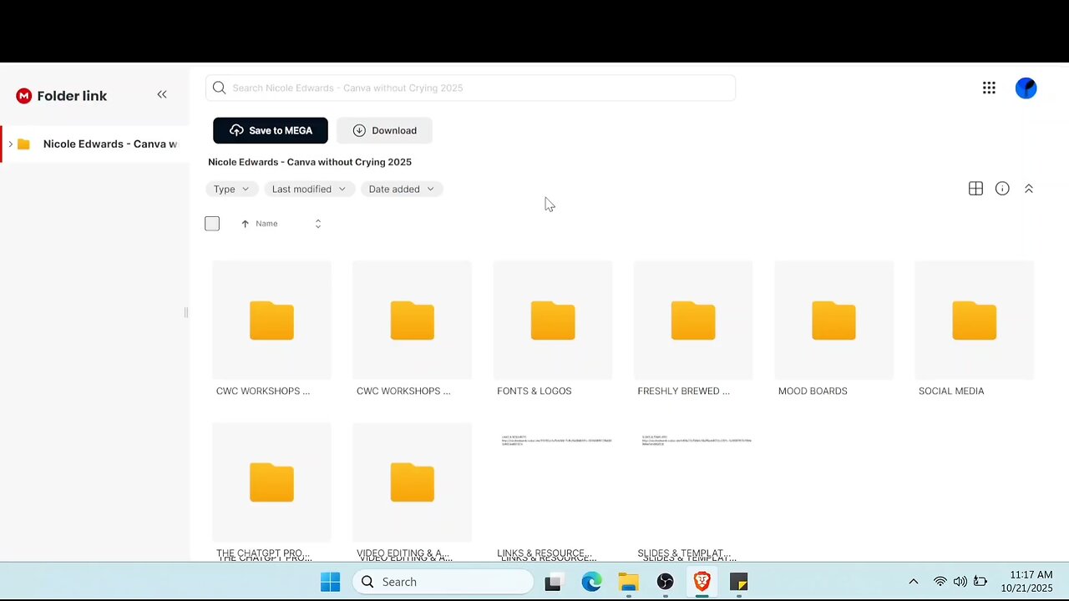Open the apps grid menu icon

pos(989,88)
